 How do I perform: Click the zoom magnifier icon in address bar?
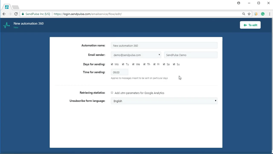coord(244,14)
